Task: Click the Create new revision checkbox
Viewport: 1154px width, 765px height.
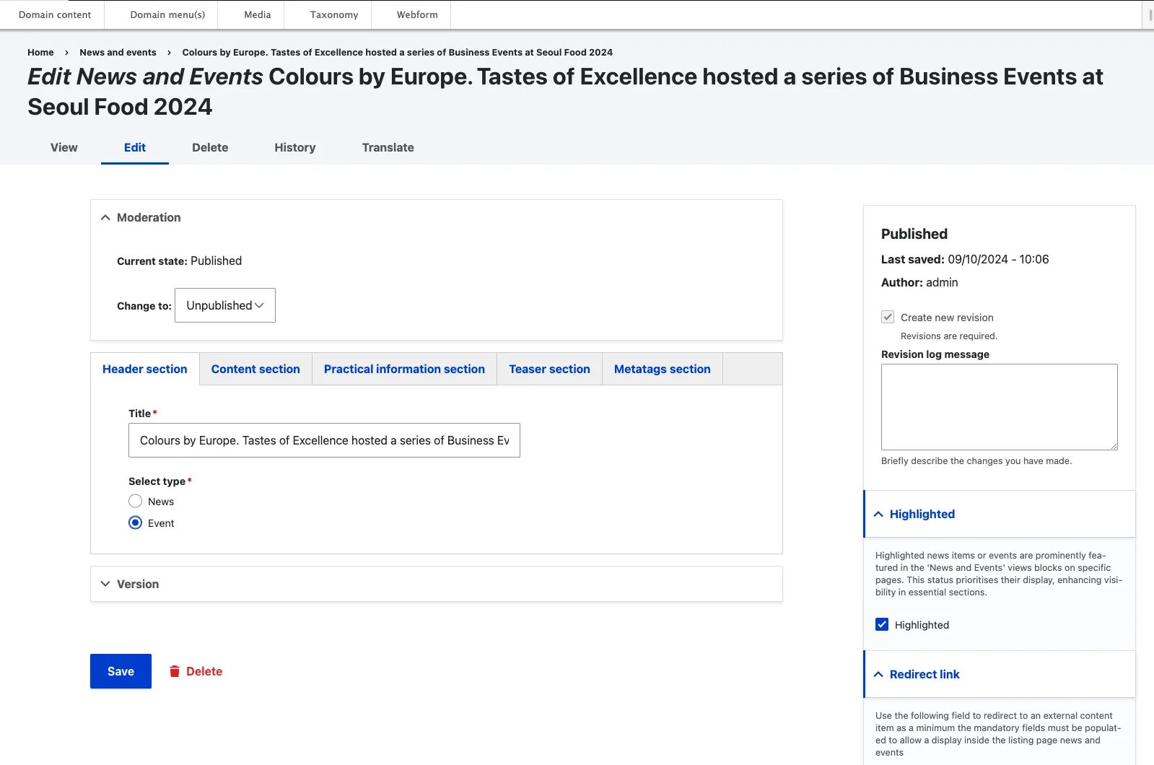Action: pos(888,317)
